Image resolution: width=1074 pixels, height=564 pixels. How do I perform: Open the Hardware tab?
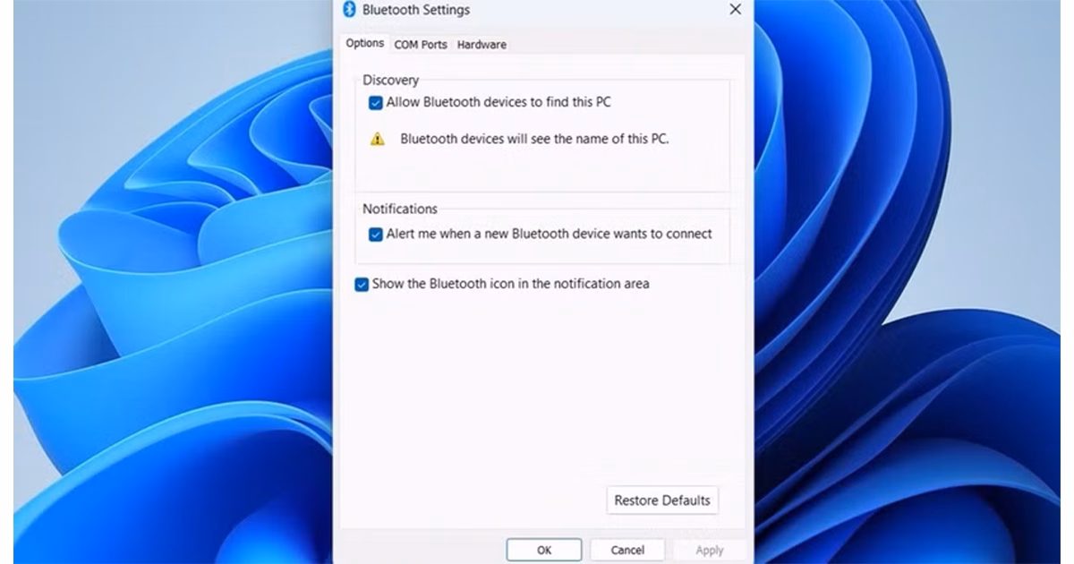(482, 45)
